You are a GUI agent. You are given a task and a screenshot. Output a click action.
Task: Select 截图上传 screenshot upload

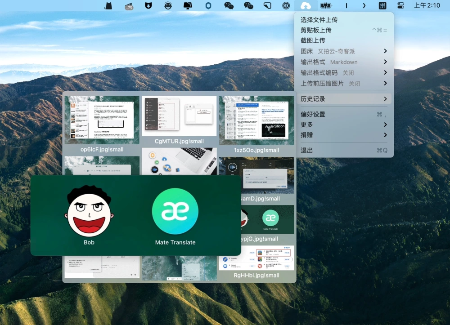point(344,40)
